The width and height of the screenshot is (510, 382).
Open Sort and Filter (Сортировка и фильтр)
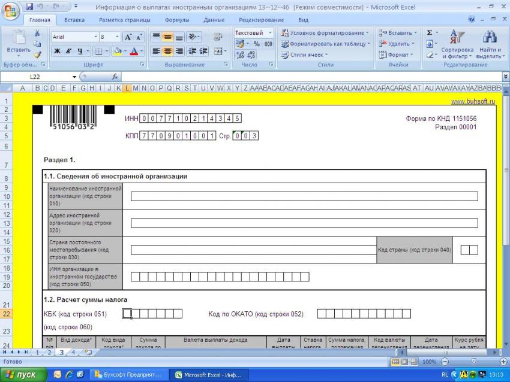457,45
